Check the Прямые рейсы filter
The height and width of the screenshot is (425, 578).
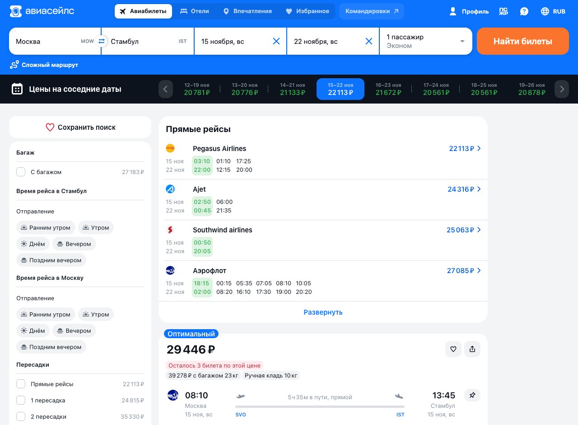click(x=21, y=384)
